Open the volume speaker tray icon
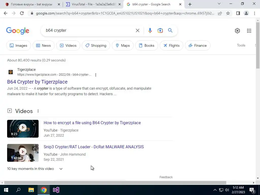 [227, 190]
